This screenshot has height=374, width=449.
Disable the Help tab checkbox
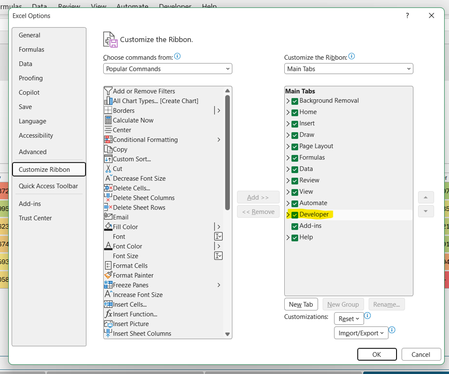tap(295, 237)
